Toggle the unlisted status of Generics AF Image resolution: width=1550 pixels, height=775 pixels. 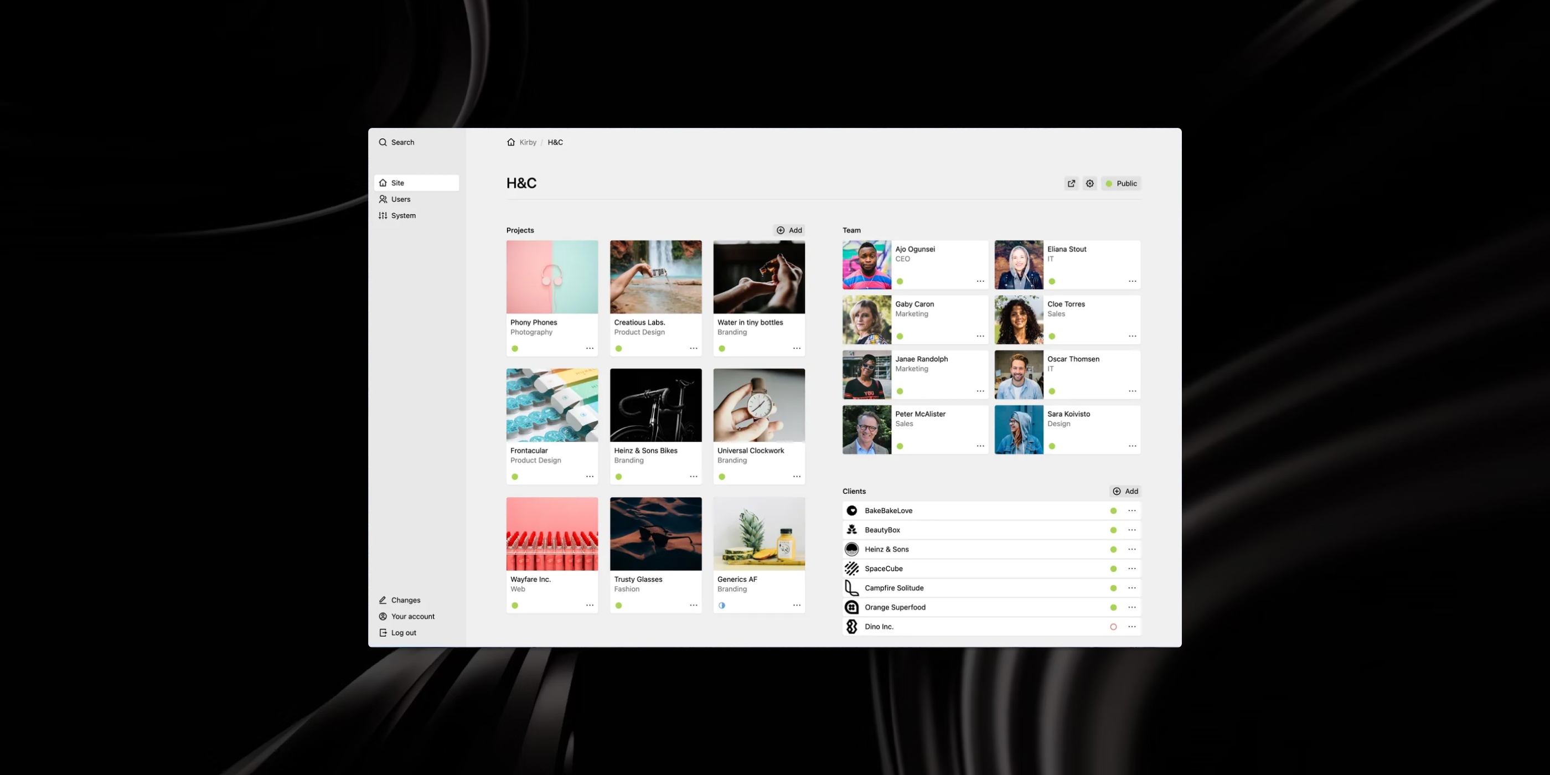point(721,605)
